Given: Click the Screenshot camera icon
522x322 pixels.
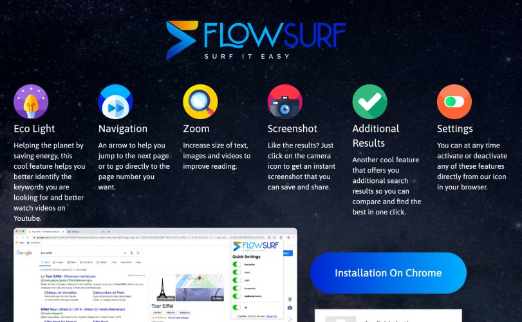Looking at the screenshot, I should [x=285, y=102].
